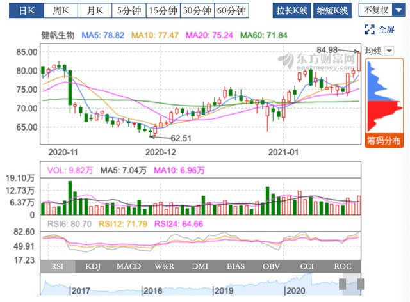The width and height of the screenshot is (410, 302).
Task: Open the 均线 dropdown arrow
Action: point(389,51)
